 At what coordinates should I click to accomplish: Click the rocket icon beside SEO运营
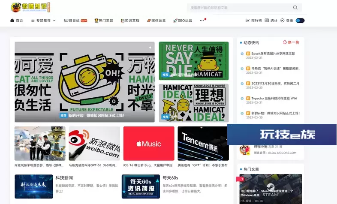175,21
